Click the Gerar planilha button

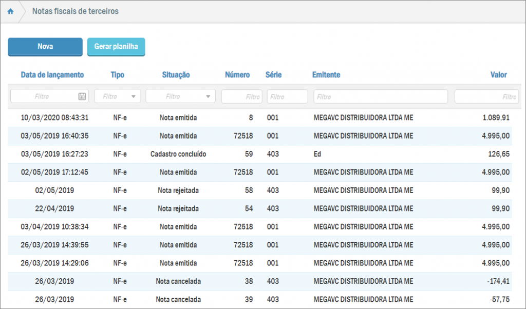pyautogui.click(x=116, y=47)
